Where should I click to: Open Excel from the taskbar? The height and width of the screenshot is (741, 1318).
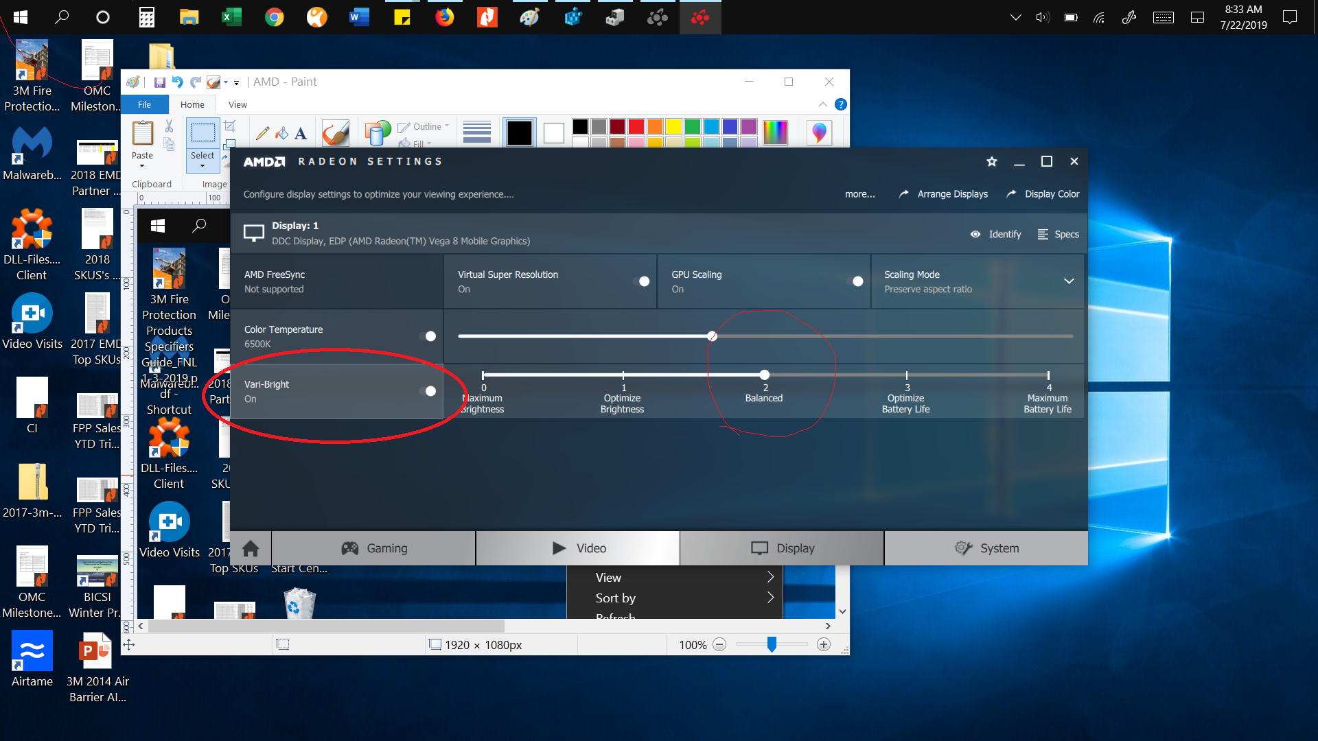coord(231,17)
